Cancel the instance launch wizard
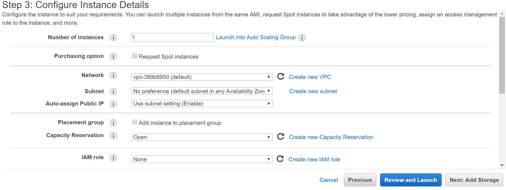 pos(329,180)
